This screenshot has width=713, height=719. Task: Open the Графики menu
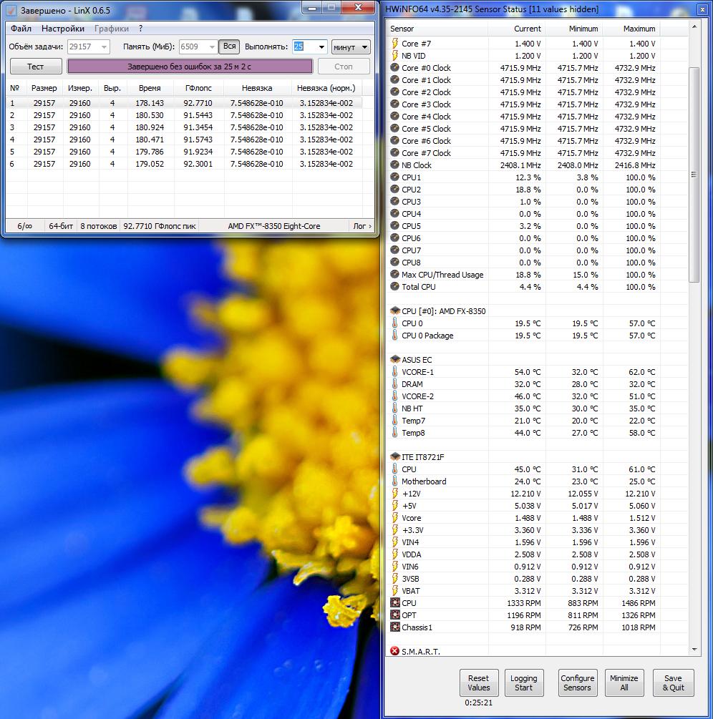click(x=112, y=29)
